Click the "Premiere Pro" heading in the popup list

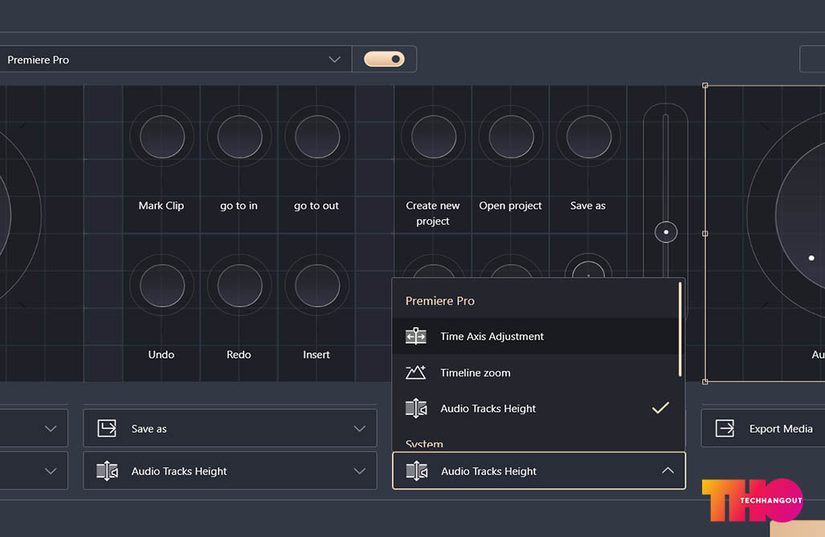[440, 301]
